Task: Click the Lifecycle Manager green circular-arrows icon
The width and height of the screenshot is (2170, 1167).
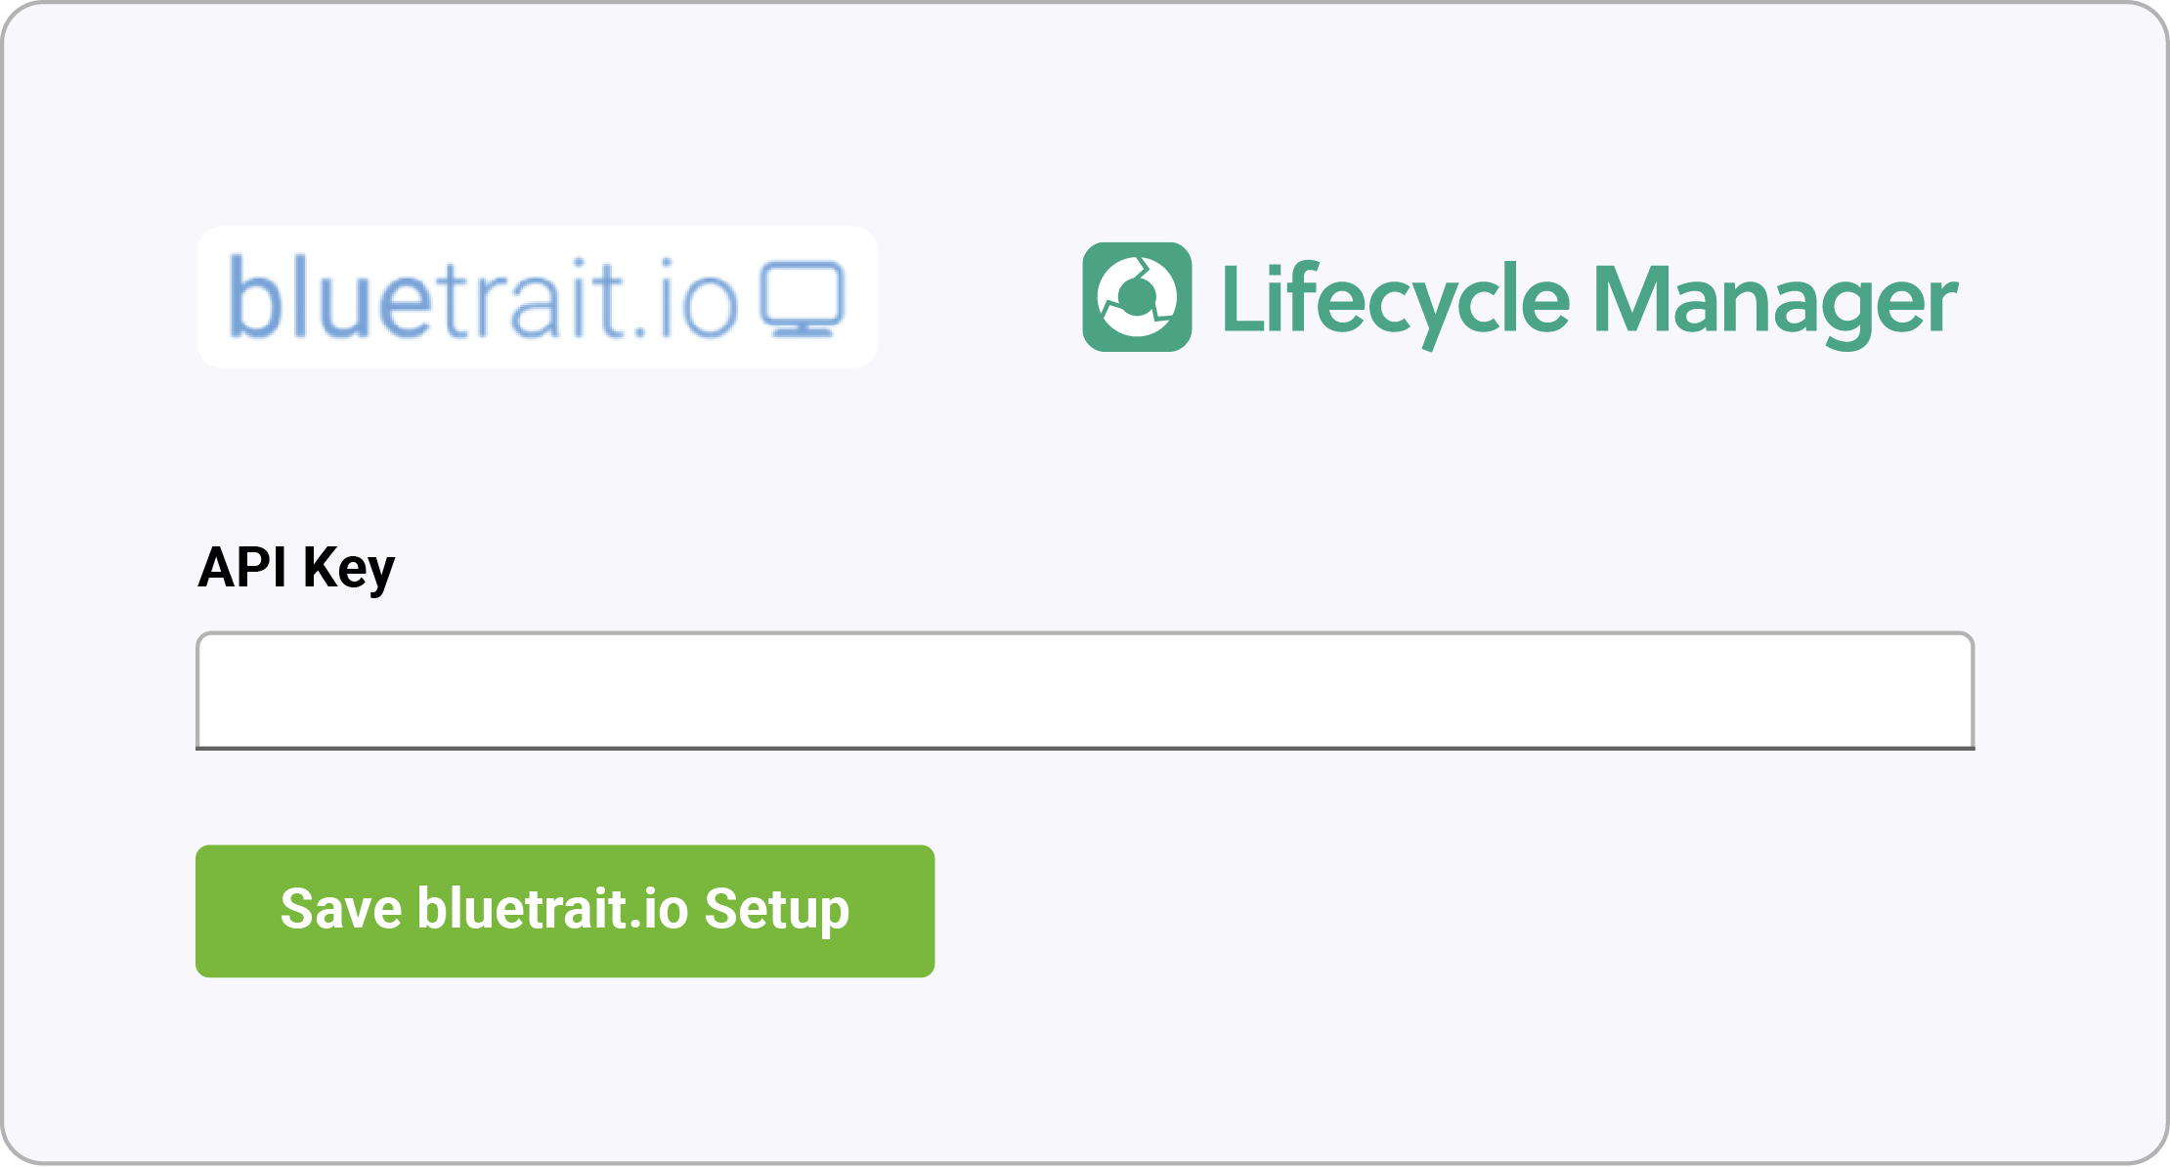Action: pos(1137,297)
